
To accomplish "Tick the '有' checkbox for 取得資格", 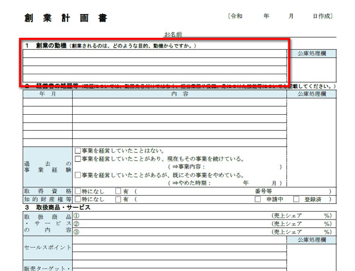I will 118,191.
